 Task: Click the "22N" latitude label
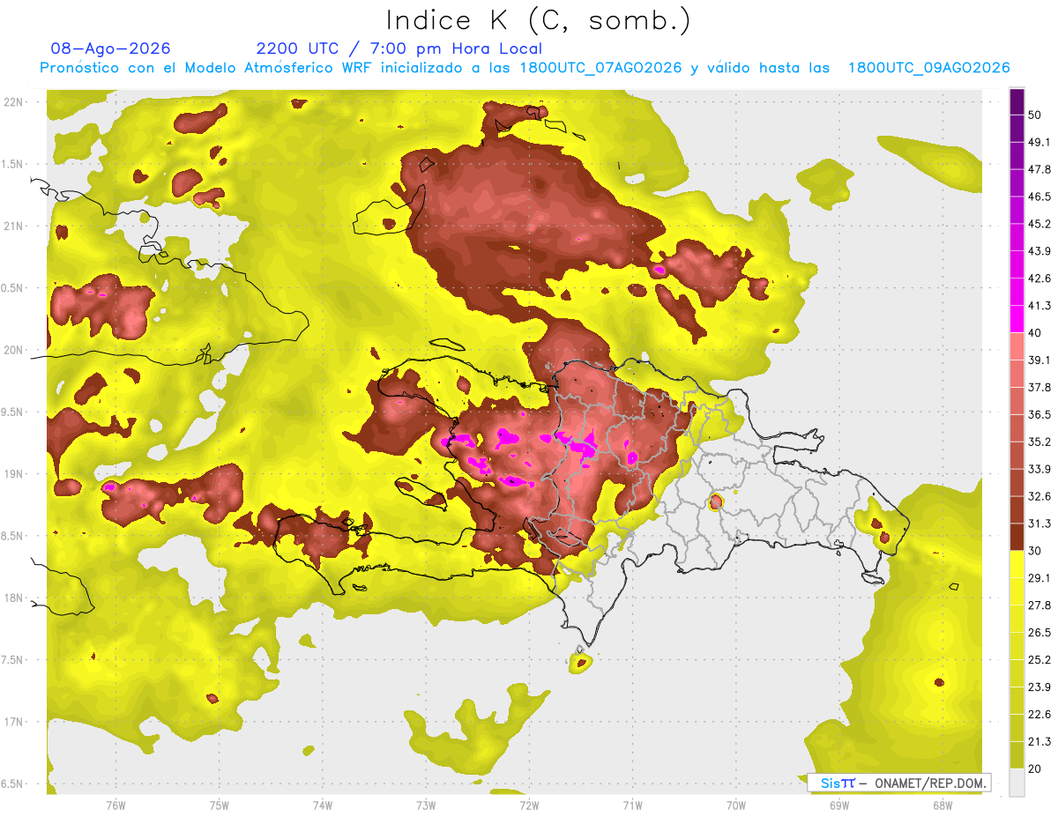[14, 102]
